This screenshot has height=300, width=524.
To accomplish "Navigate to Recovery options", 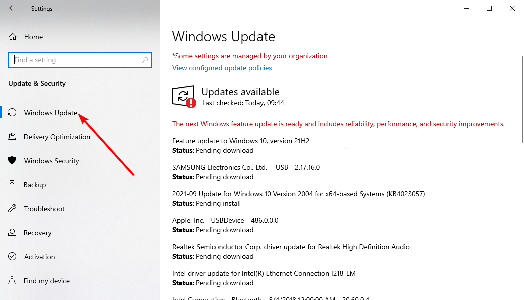I will click(x=37, y=233).
